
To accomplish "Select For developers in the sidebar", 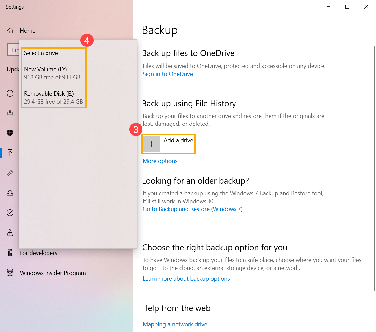I will tap(39, 253).
